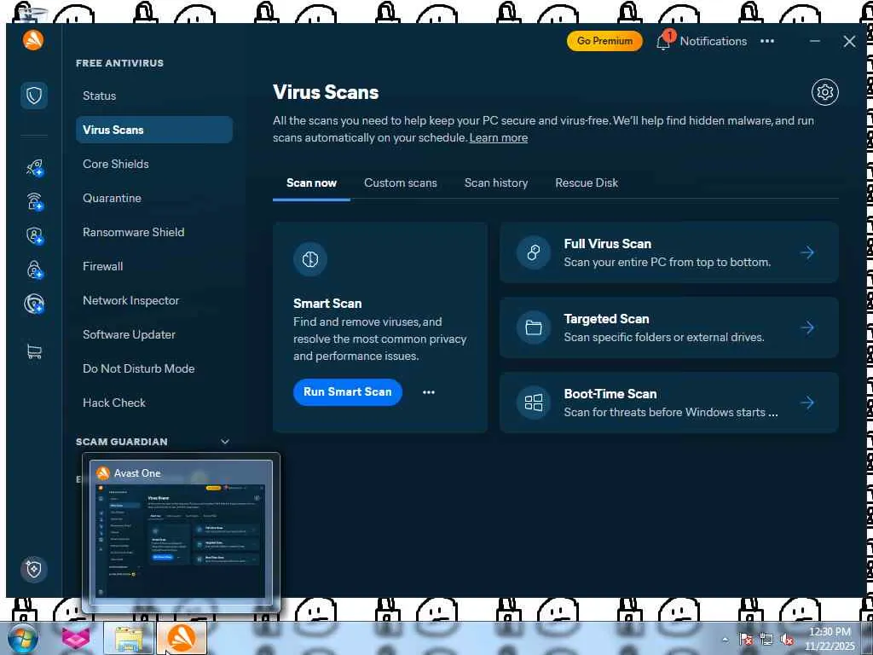
Task: Click the arrow on Full Virus Scan card
Action: [x=807, y=252]
